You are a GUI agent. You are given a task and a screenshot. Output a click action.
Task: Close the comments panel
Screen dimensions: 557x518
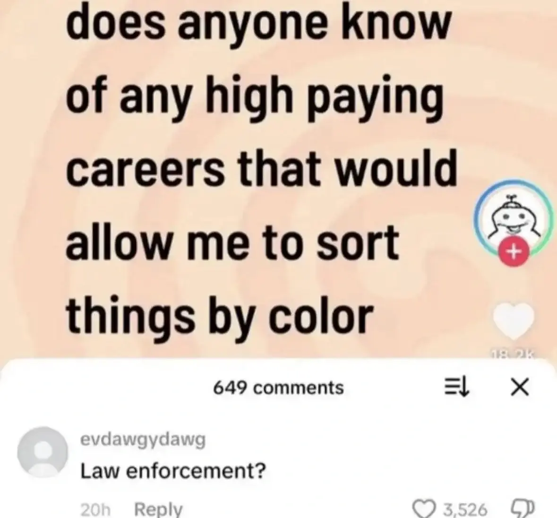pos(520,387)
